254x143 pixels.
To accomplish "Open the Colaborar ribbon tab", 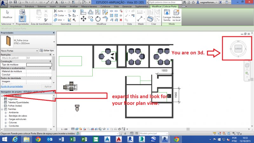I will pos(105,6).
